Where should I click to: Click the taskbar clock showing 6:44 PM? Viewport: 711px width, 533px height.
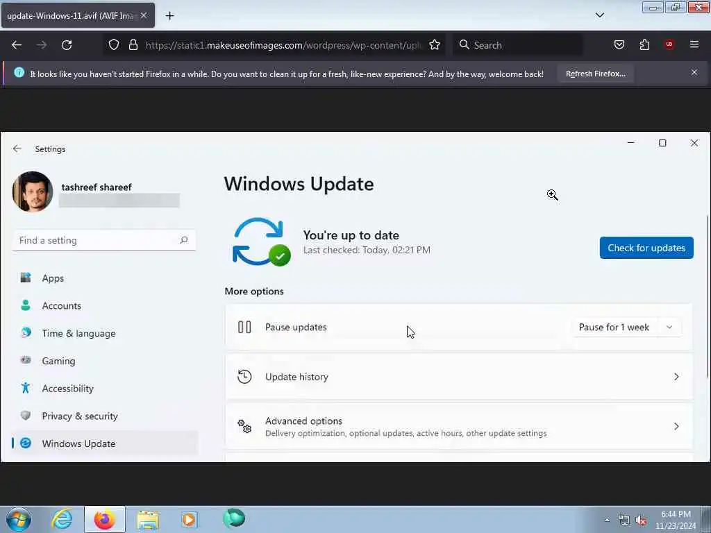tap(676, 520)
